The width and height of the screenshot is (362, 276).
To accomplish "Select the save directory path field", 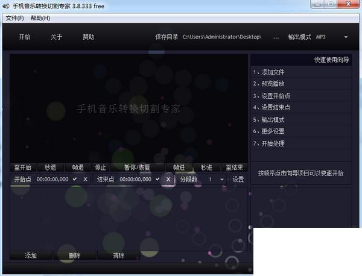I will click(222, 37).
